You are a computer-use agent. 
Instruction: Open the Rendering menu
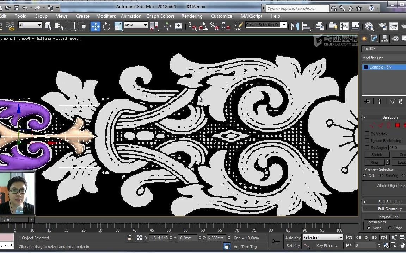pyautogui.click(x=192, y=16)
